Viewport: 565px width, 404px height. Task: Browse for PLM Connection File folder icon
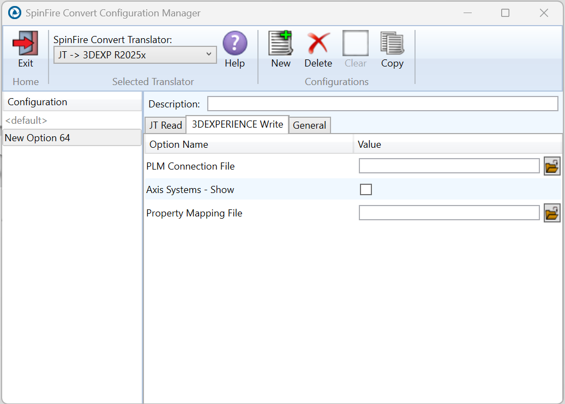[x=552, y=166]
